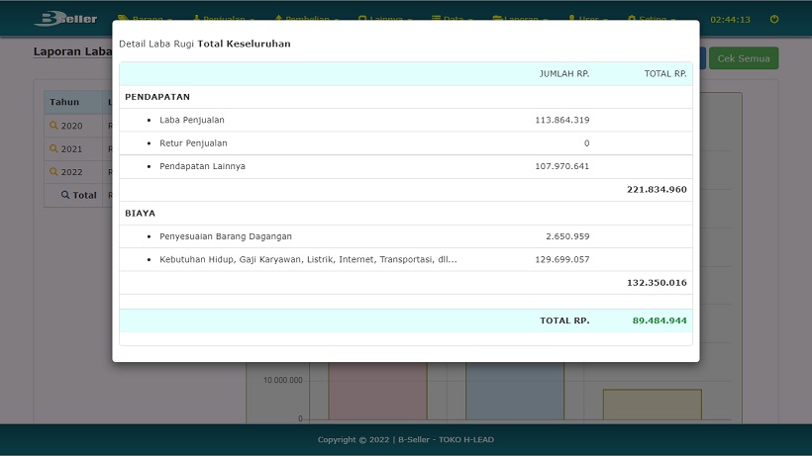
Task: Open the Data menu
Action: pyautogui.click(x=453, y=19)
